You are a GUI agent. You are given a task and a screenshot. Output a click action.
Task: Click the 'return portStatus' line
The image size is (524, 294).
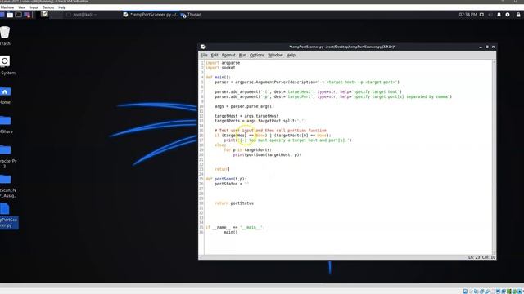pyautogui.click(x=234, y=203)
